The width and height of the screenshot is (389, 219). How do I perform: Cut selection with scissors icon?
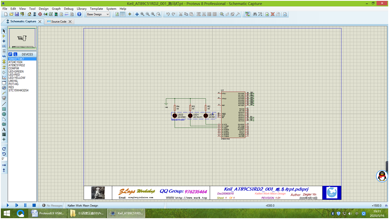[x=181, y=15]
